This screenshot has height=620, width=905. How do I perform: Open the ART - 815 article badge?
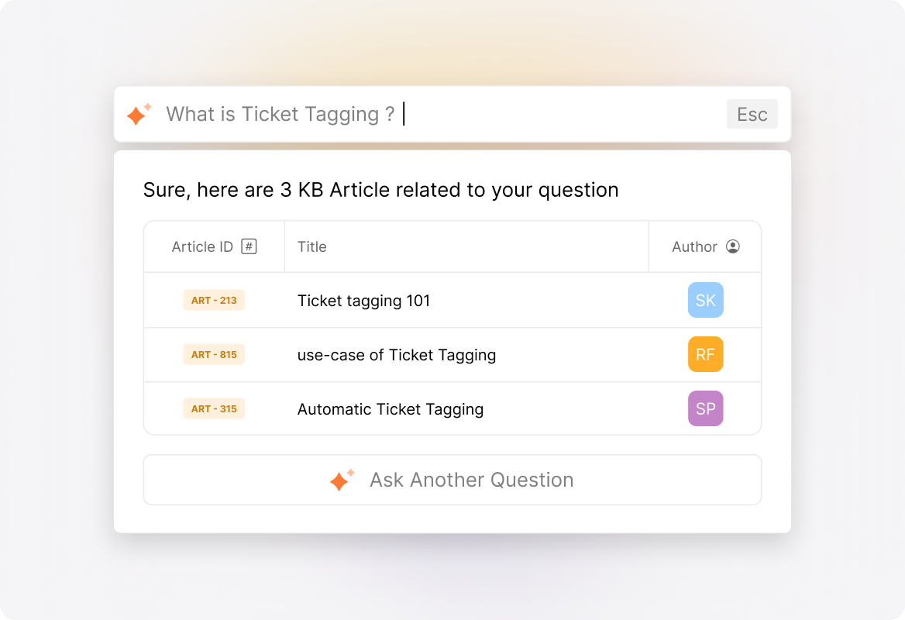click(214, 354)
